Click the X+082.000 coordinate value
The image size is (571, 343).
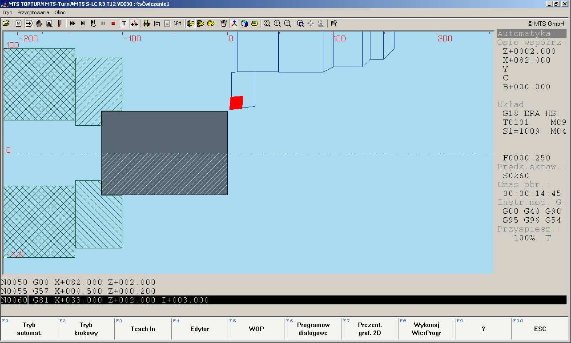[x=527, y=60]
